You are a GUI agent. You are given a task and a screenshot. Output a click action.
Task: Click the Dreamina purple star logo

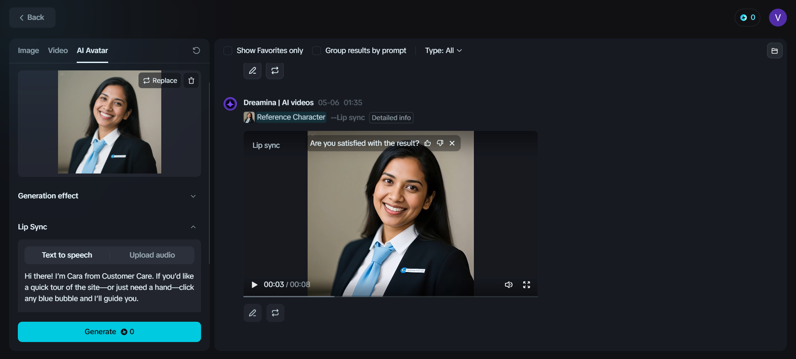pyautogui.click(x=230, y=104)
